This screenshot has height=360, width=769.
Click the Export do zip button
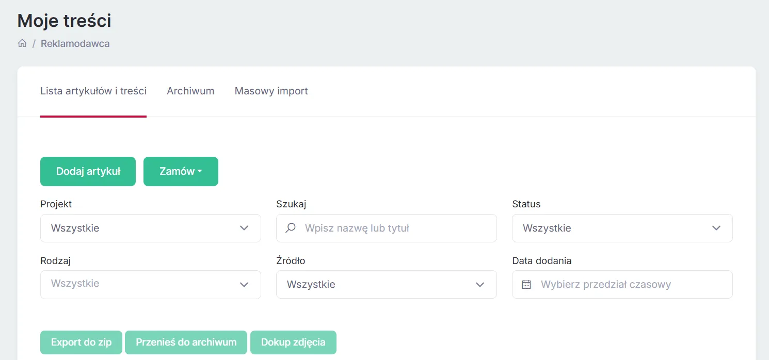click(82, 342)
